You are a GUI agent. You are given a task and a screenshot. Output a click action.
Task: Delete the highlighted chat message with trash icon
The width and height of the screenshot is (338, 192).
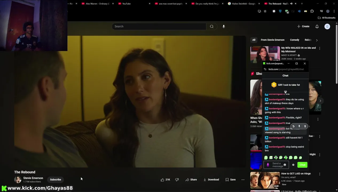(x=305, y=126)
